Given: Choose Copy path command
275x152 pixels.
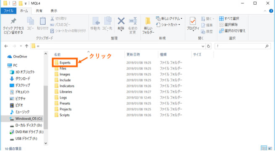Looking at the screenshot, I should point(60,25).
